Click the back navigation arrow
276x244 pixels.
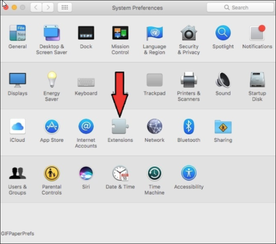(36, 7)
